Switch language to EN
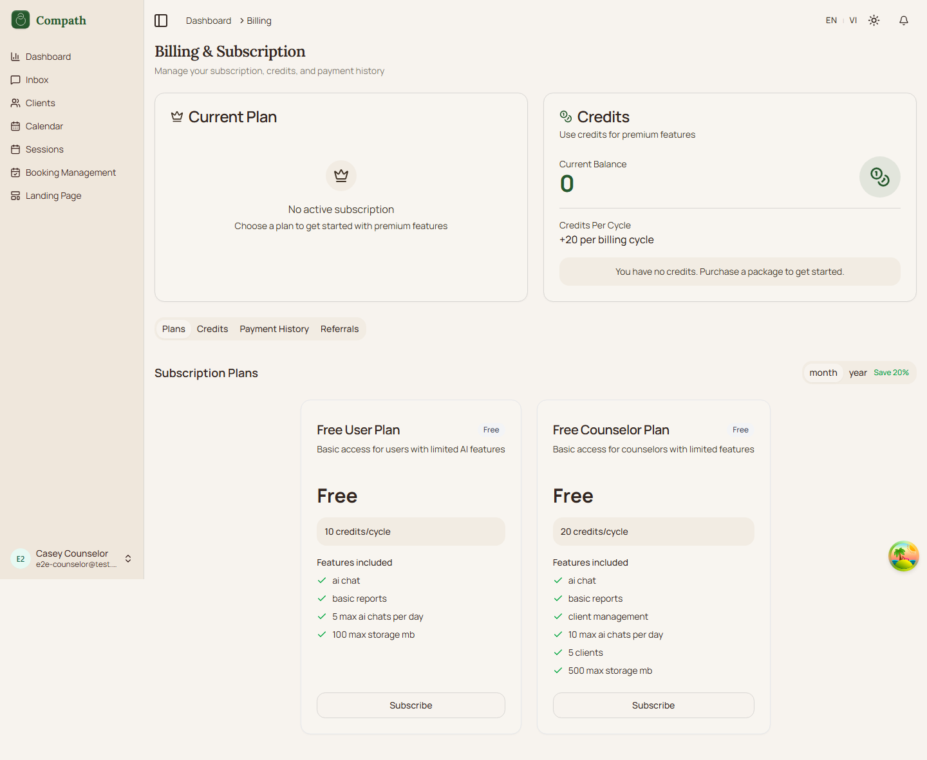 coord(831,21)
